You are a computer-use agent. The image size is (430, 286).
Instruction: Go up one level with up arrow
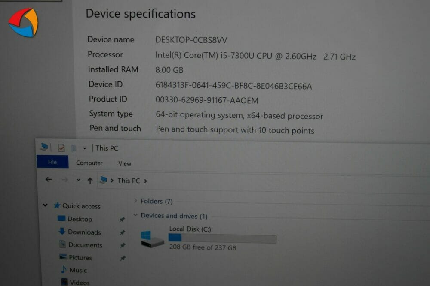coord(90,180)
